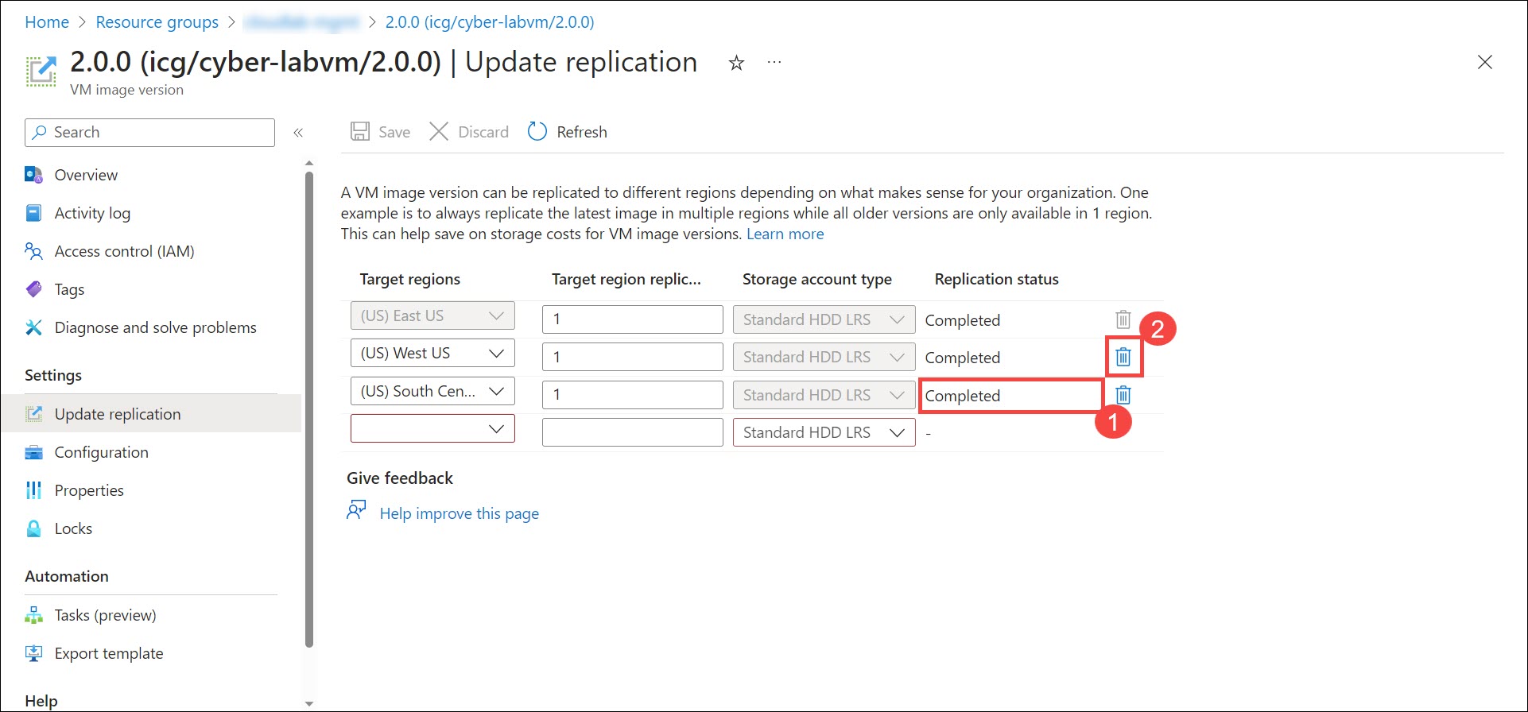This screenshot has height=712, width=1528.
Task: Open storage account type dropdown for West US
Action: (x=824, y=357)
